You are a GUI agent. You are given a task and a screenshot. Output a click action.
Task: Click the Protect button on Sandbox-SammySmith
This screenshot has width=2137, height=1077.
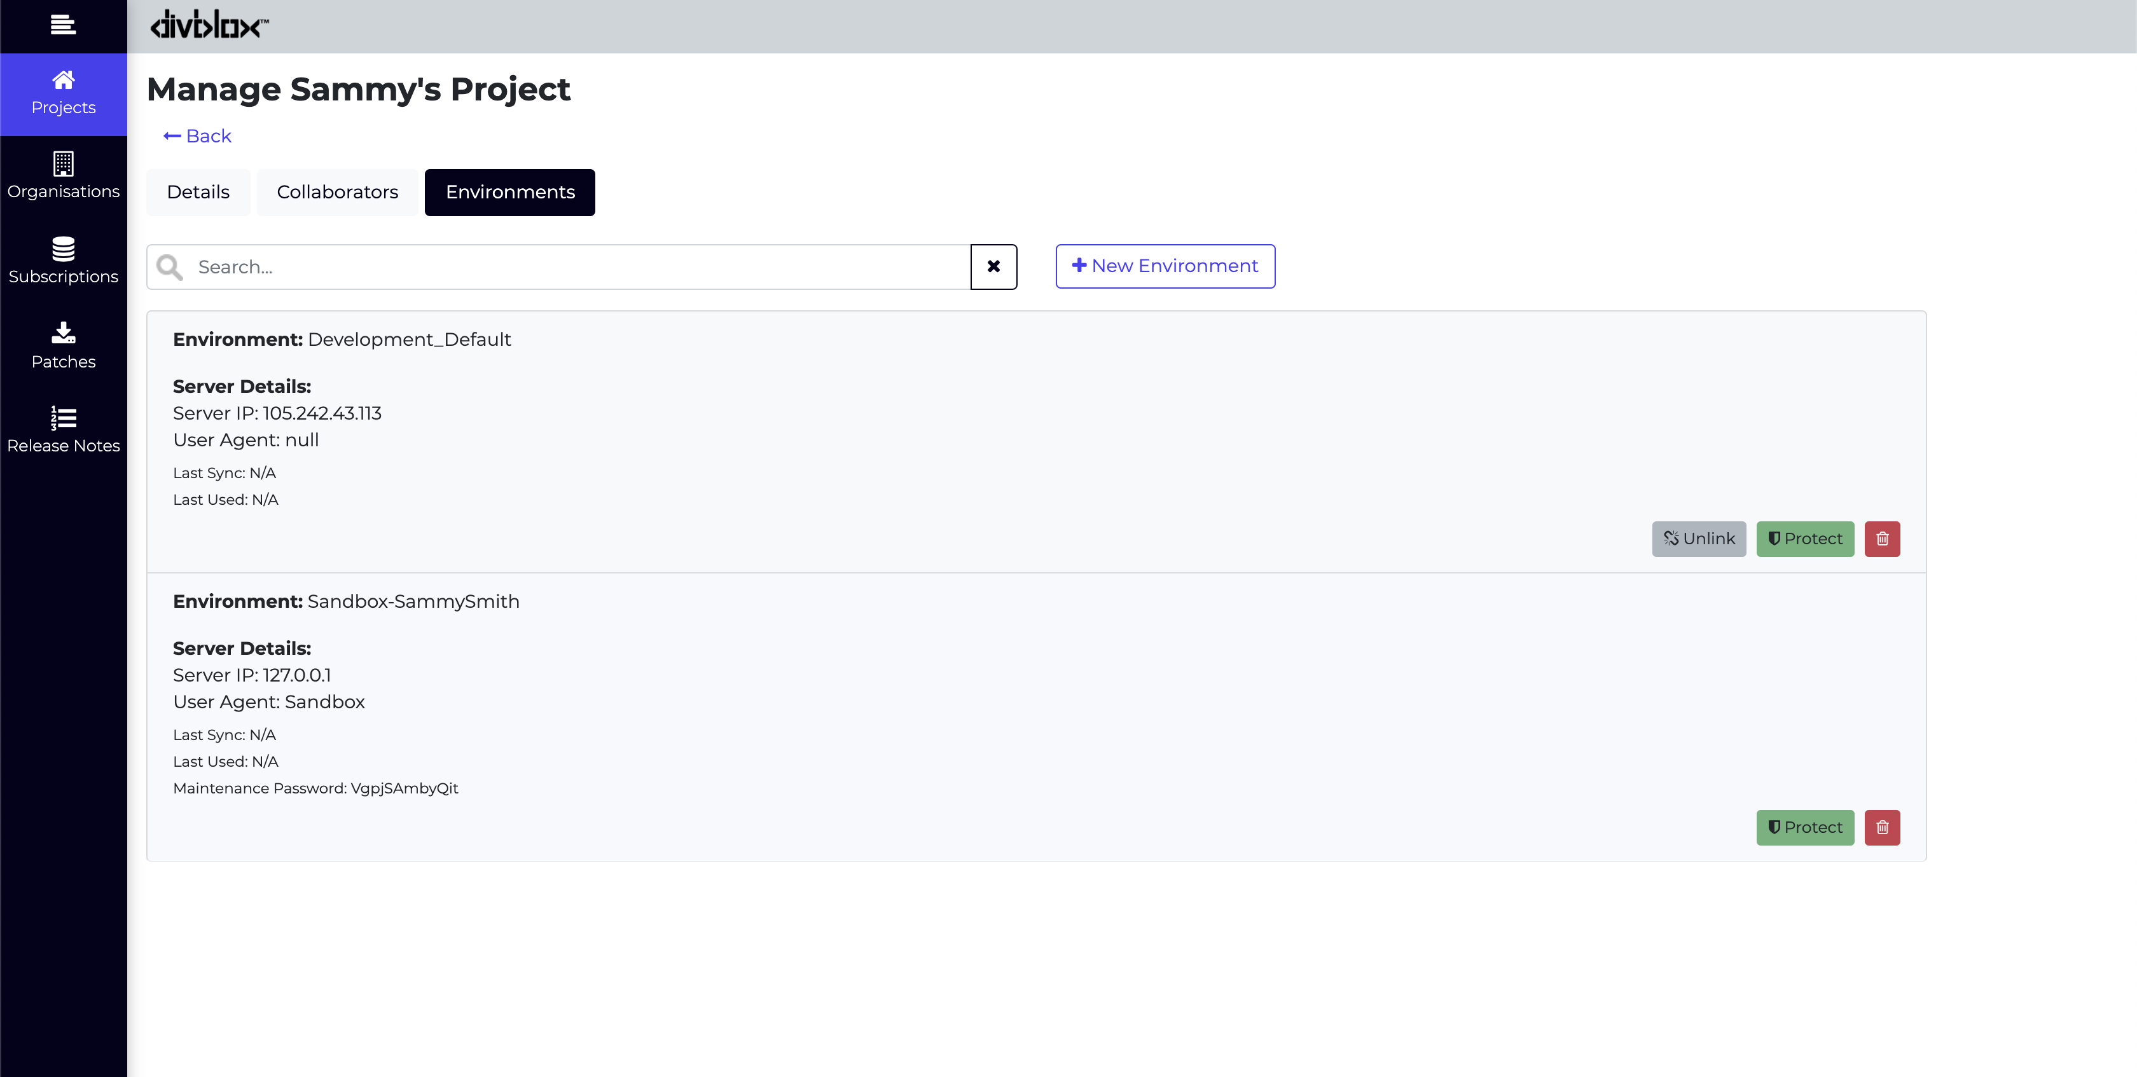(1804, 827)
